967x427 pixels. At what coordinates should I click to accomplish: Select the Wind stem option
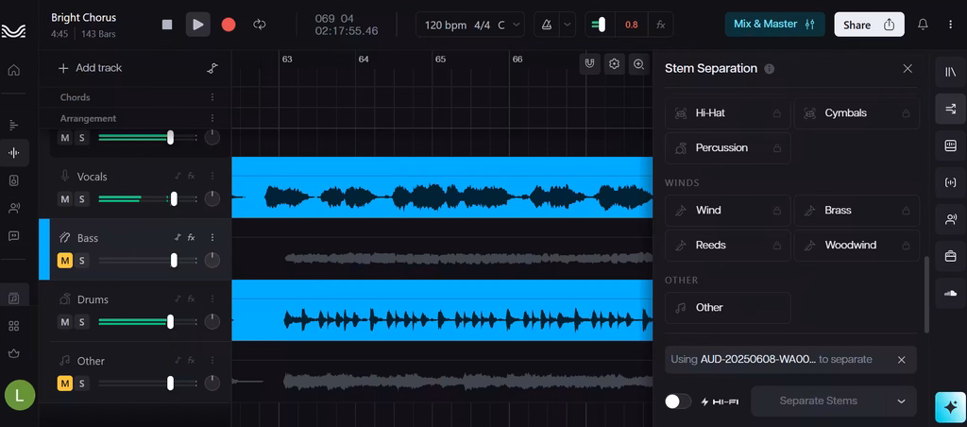[728, 211]
